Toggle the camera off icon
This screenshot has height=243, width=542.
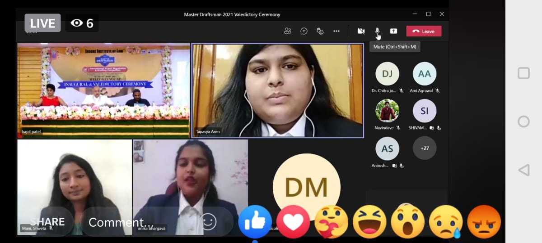361,31
